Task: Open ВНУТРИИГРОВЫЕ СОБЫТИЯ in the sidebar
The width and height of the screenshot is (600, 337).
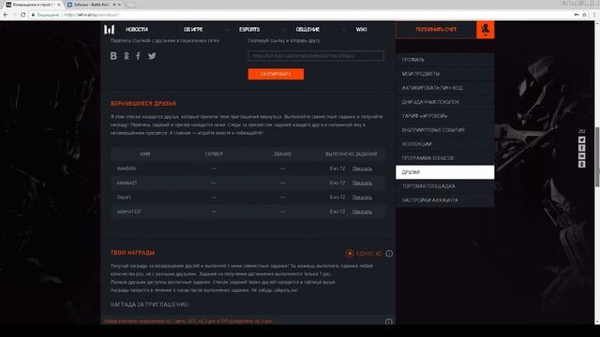Action: pyautogui.click(x=445, y=130)
